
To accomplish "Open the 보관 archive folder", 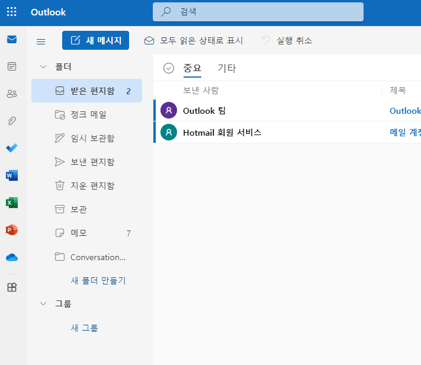I will click(86, 209).
